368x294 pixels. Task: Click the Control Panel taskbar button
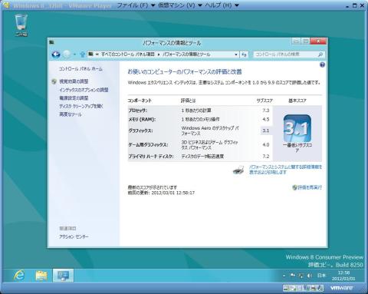click(x=63, y=276)
